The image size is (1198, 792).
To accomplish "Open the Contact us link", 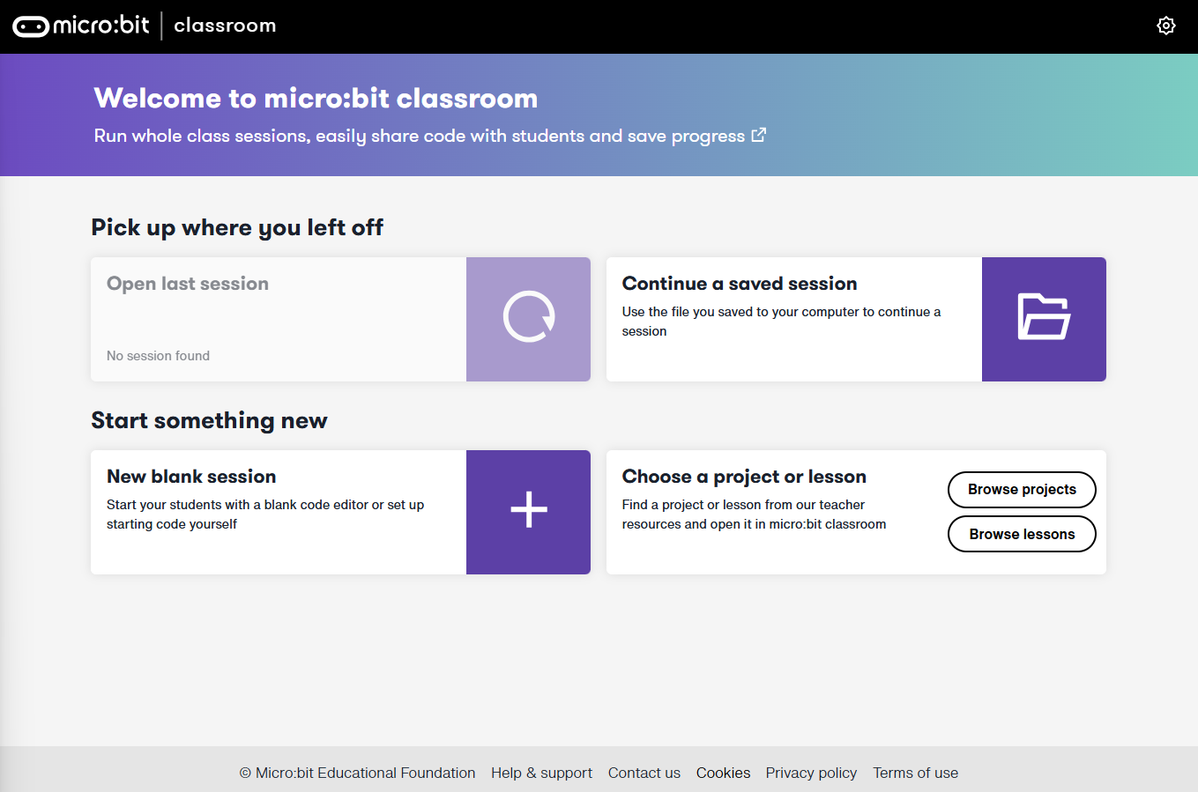I will 644,773.
